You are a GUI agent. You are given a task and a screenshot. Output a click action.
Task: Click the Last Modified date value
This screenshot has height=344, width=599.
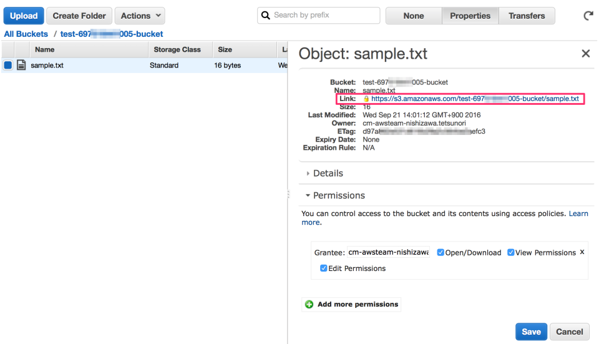pos(422,115)
